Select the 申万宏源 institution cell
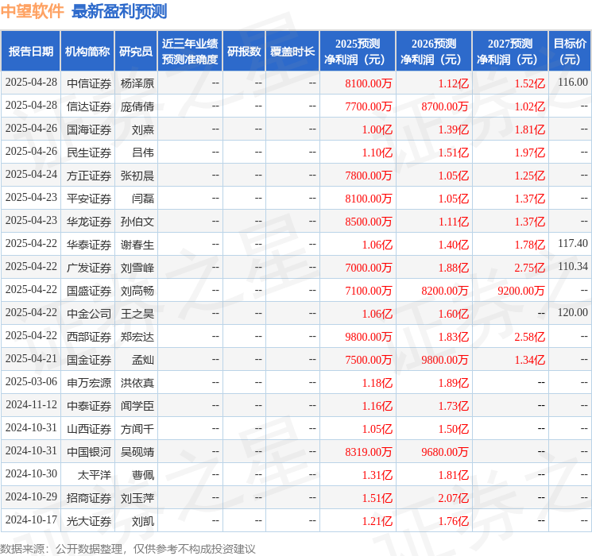Image resolution: width=592 pixels, height=556 pixels. point(89,383)
